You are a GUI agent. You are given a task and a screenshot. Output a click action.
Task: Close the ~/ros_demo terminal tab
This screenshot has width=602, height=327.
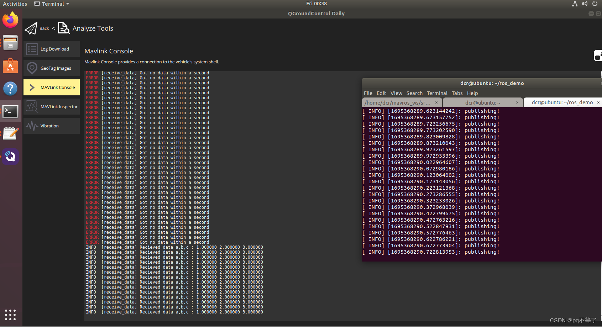pos(598,102)
